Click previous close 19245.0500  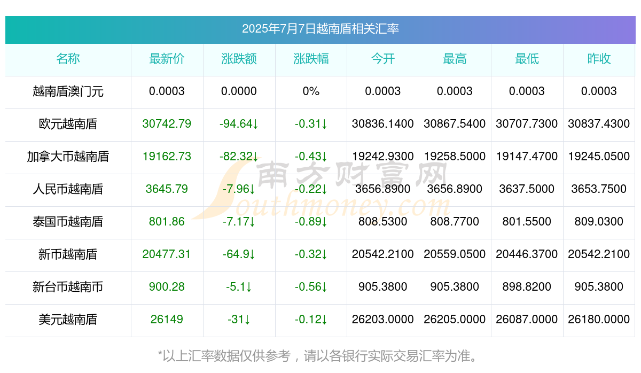599,157
